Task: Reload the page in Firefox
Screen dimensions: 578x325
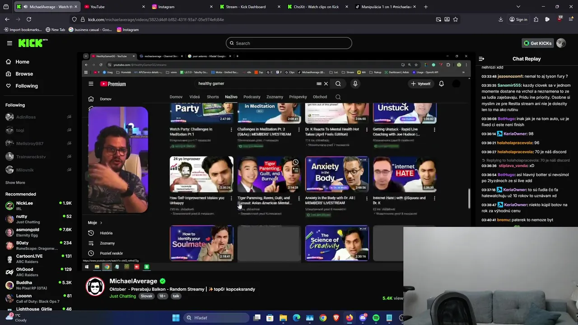Action: click(29, 19)
